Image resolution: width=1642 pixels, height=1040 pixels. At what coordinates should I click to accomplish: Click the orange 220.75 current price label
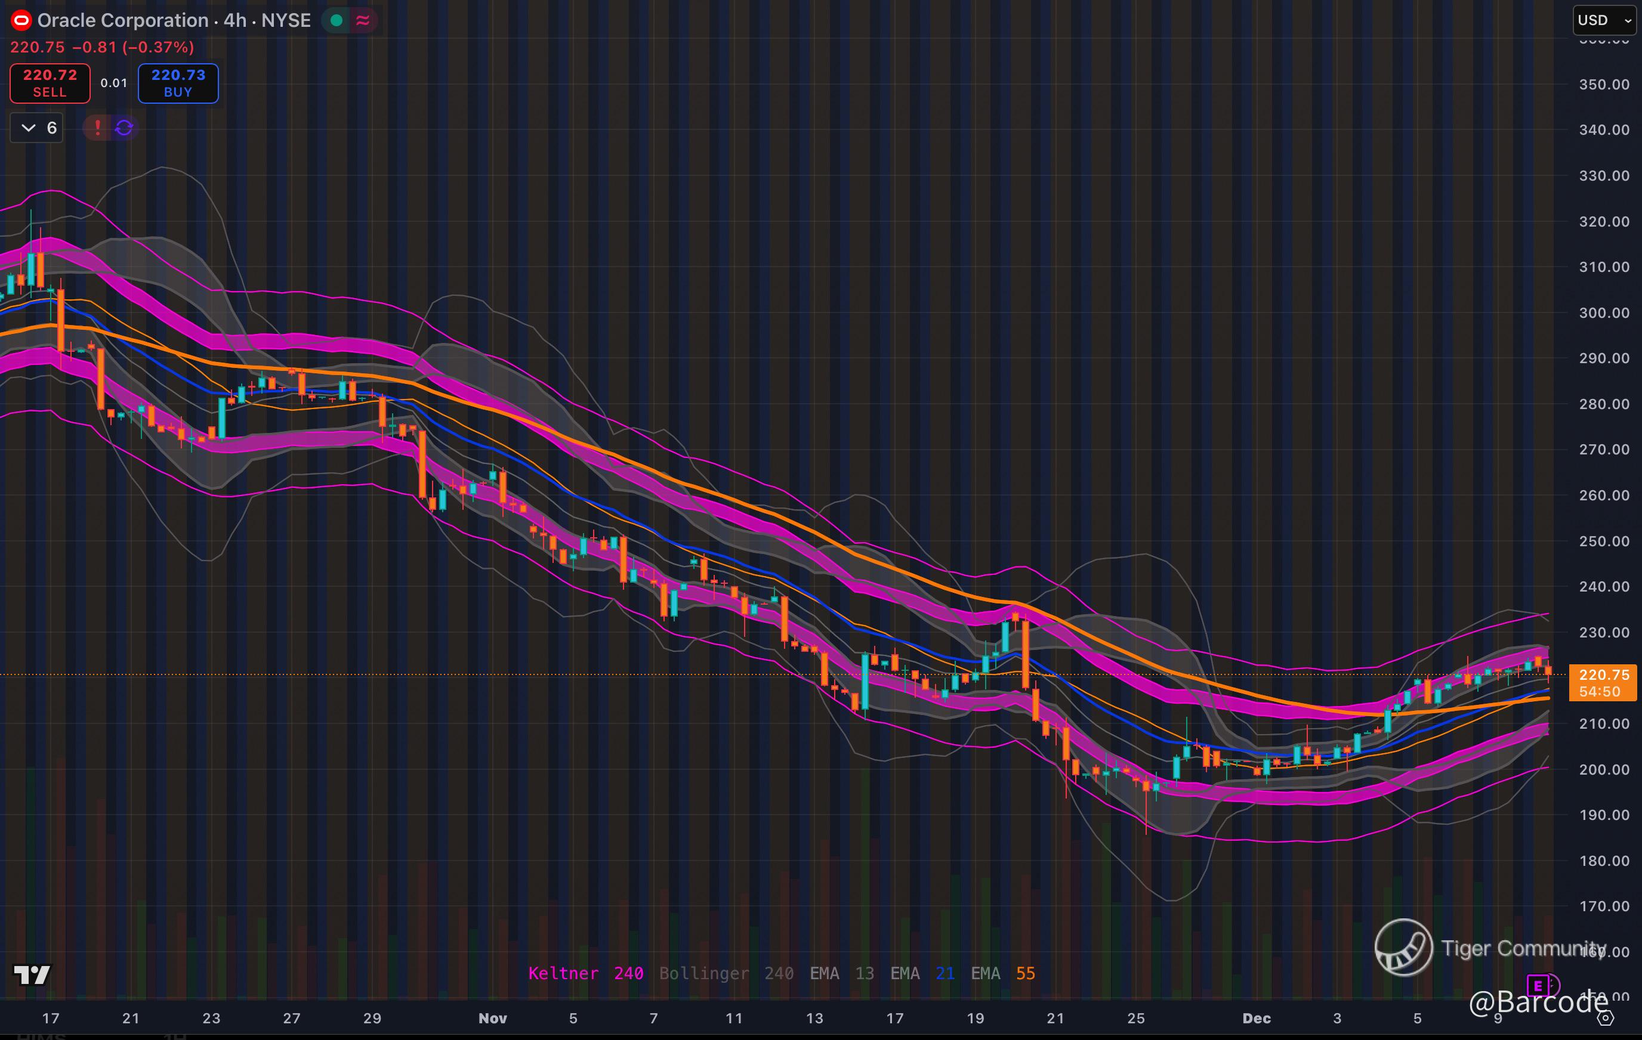(1603, 674)
